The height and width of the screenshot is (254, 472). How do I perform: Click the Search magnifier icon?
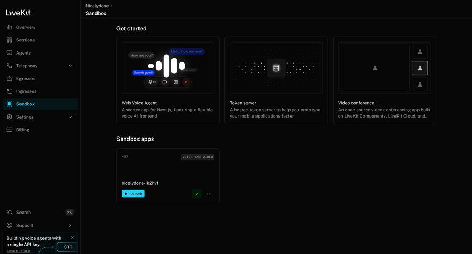(x=9, y=213)
